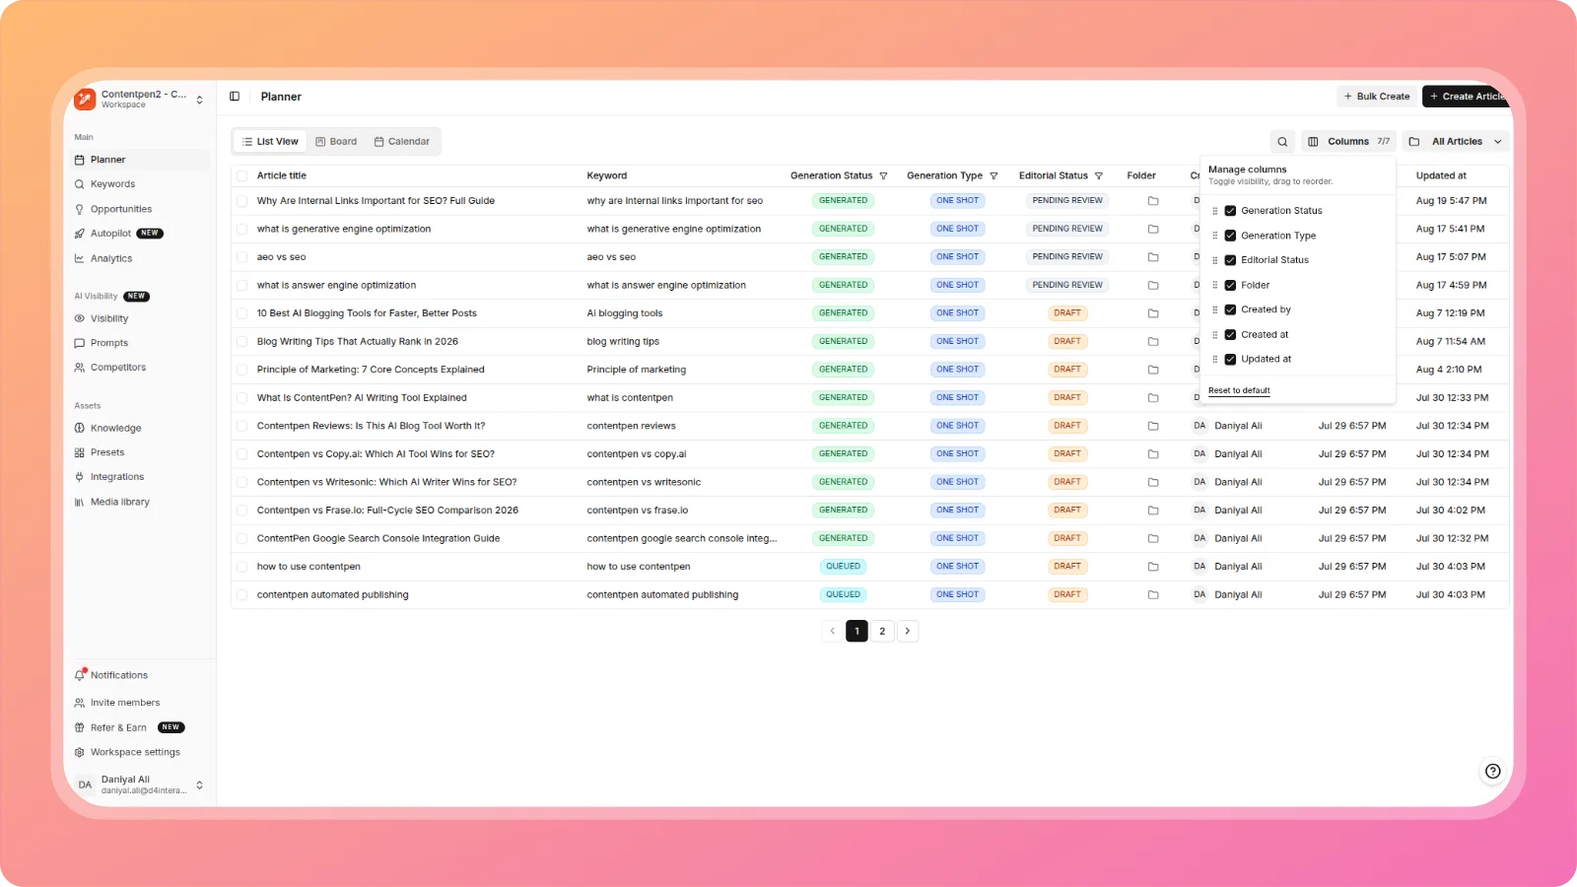
Task: Open 'What Is ContentPen? AI Writing Tool Explained' article
Action: 362,398
